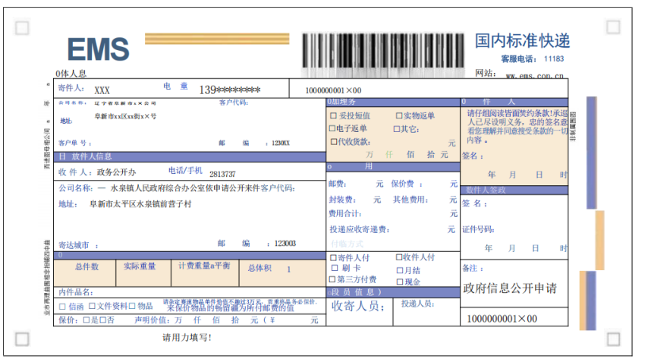
Task: Click the ems.com.cn website address
Action: click(x=534, y=76)
